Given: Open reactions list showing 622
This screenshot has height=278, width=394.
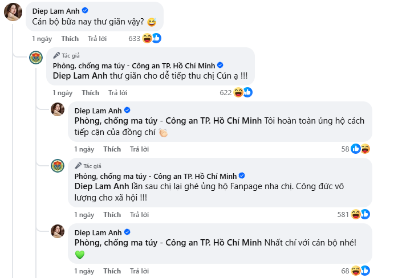Looking at the screenshot, I should pos(243,92).
